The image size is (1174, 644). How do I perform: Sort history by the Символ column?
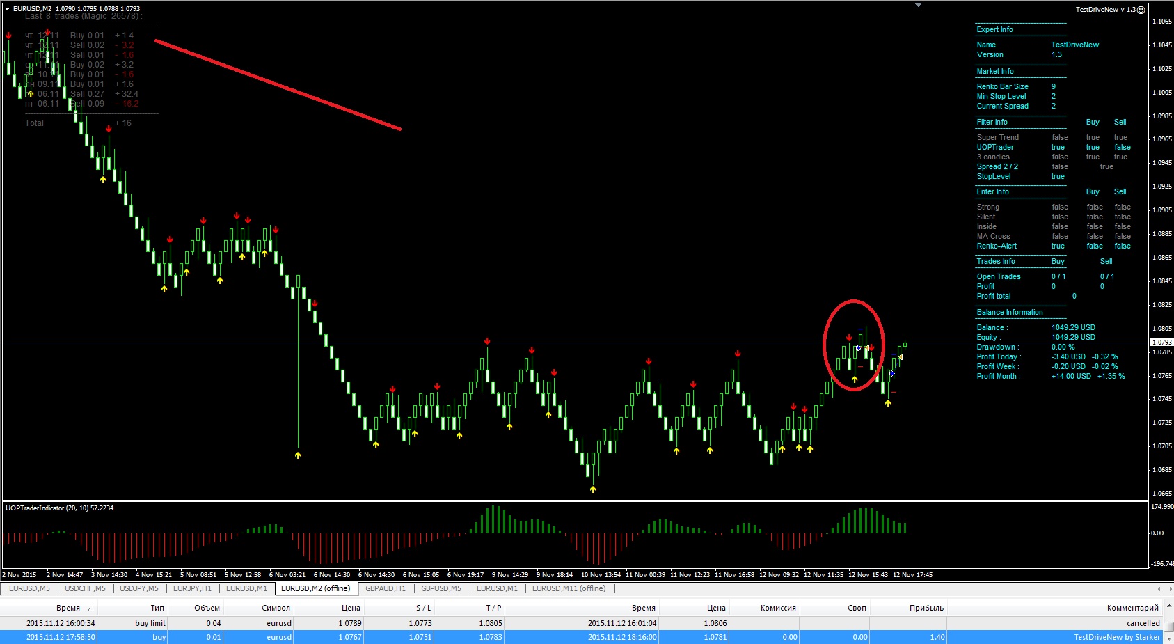tap(276, 608)
